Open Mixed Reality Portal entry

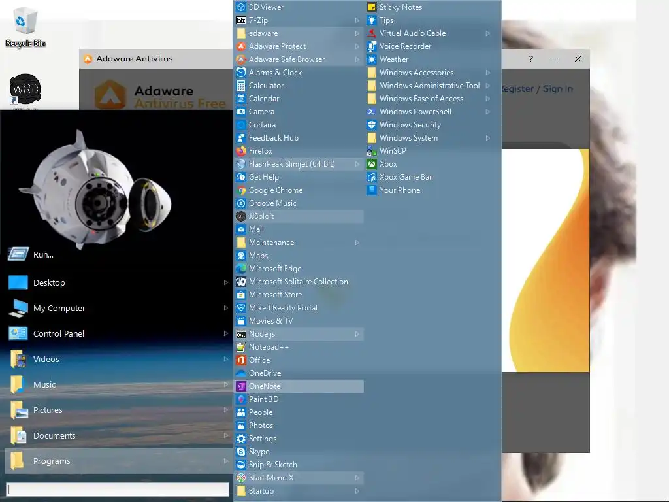tap(299, 308)
